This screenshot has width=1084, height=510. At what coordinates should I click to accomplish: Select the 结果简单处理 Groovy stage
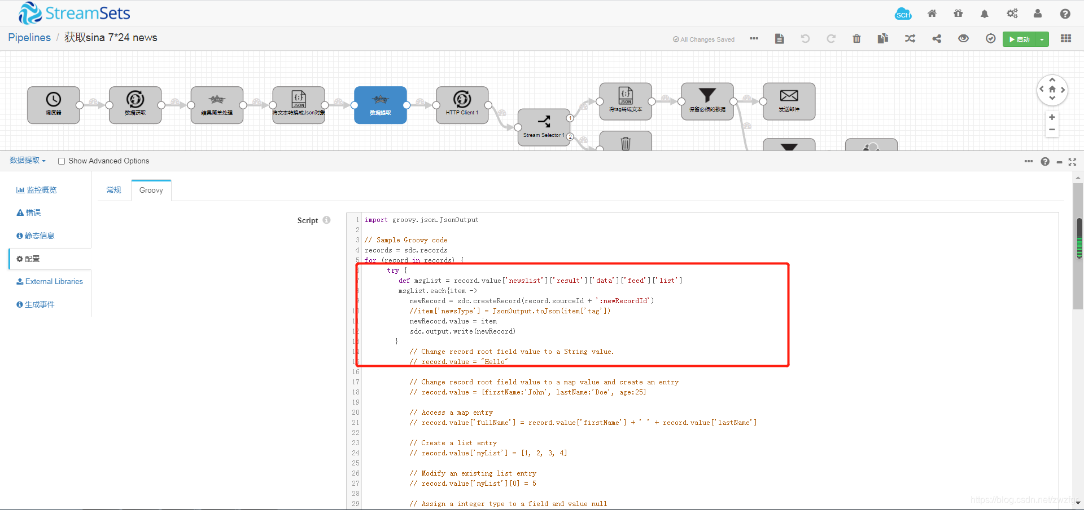217,105
